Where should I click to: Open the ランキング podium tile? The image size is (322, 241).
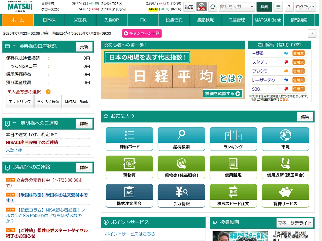pyautogui.click(x=233, y=139)
